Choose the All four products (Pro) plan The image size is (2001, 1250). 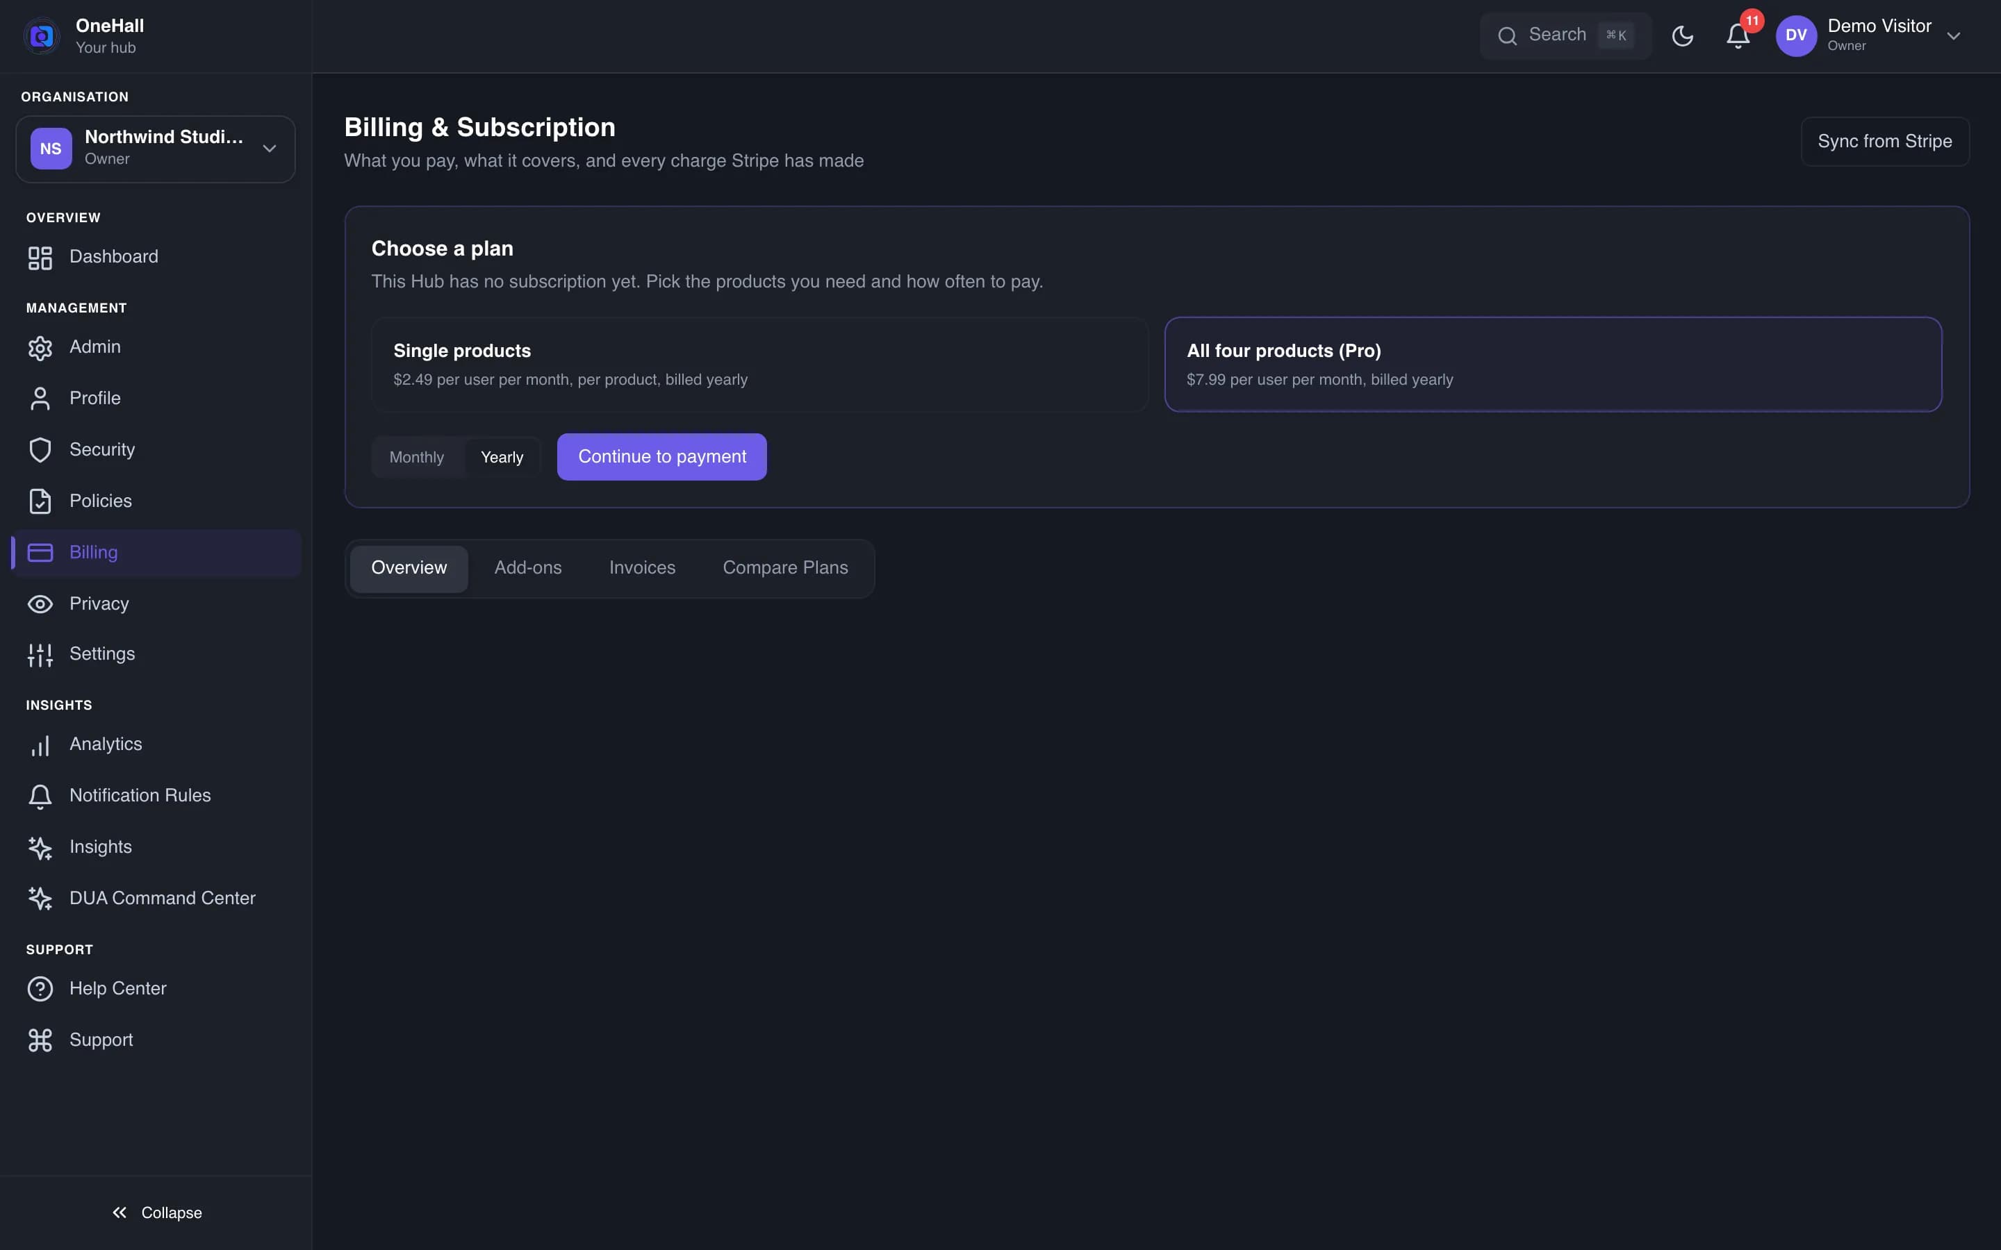tap(1553, 365)
